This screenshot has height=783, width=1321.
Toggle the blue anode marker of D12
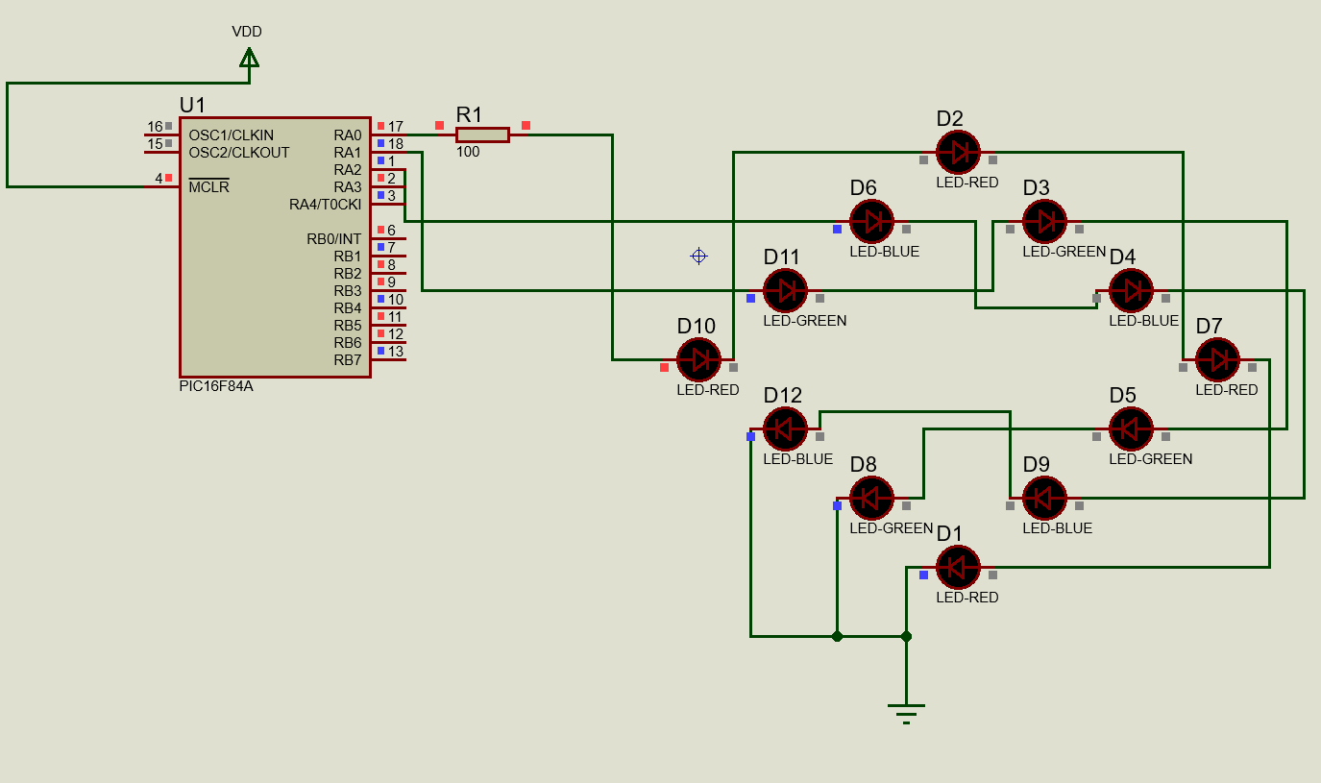[750, 437]
